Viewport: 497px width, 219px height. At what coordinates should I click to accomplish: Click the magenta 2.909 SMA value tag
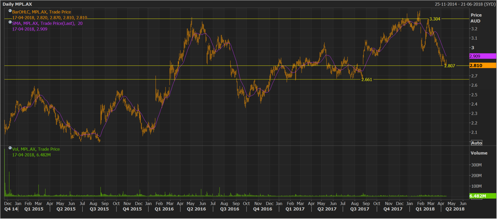pos(483,56)
